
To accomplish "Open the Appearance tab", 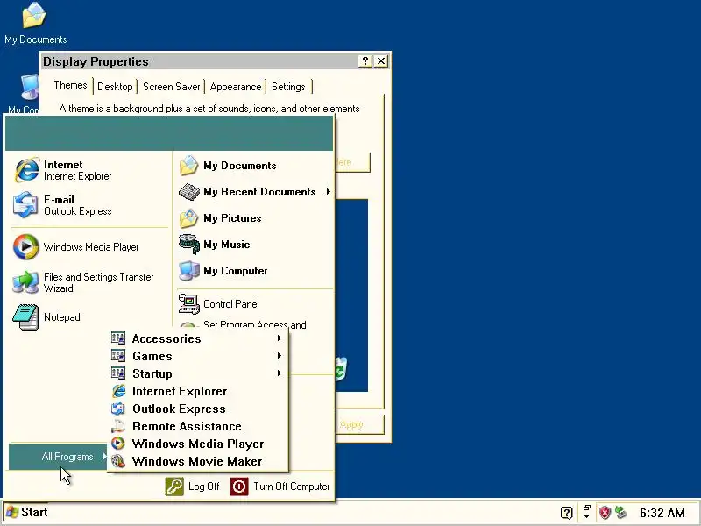I will pos(236,87).
